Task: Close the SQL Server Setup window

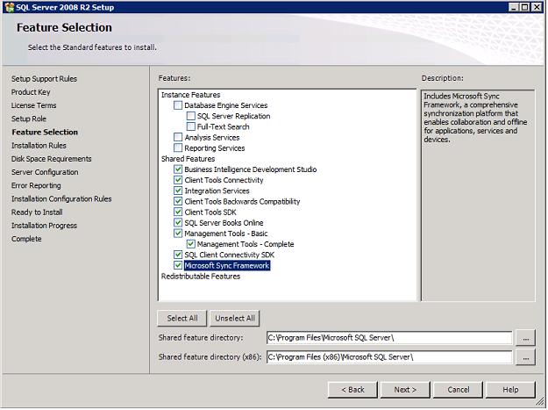Action: click(537, 7)
